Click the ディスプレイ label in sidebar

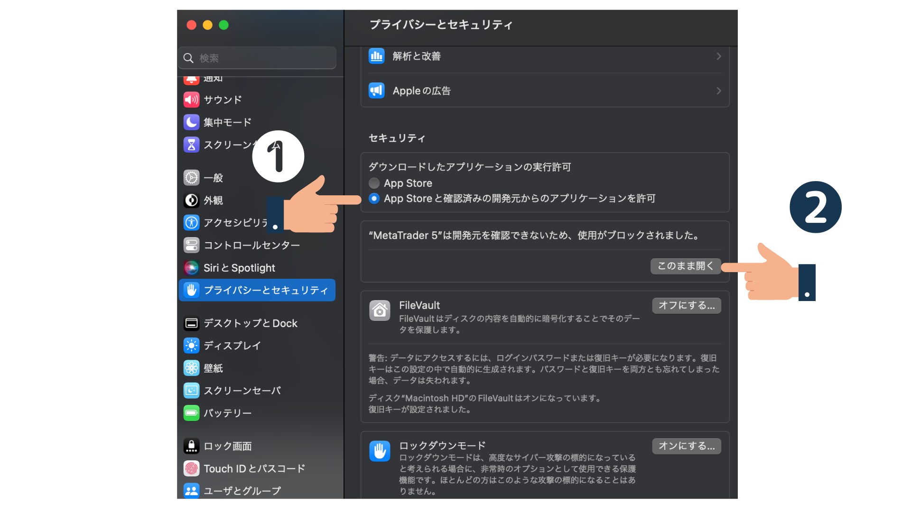[232, 346]
